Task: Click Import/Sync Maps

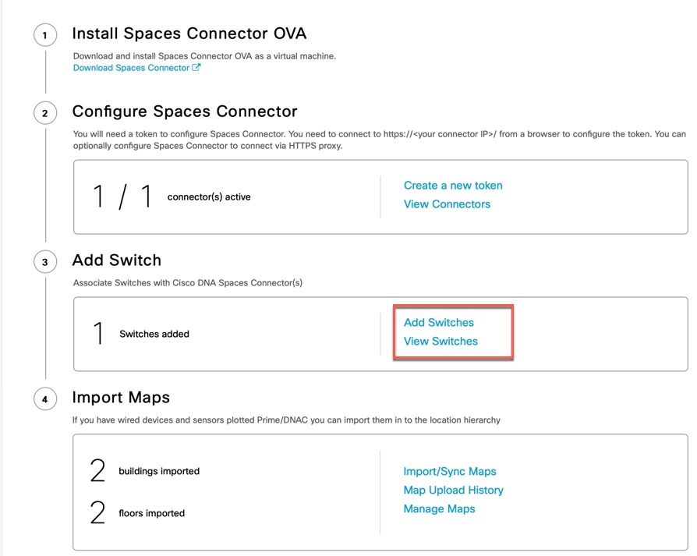Action: 448,471
